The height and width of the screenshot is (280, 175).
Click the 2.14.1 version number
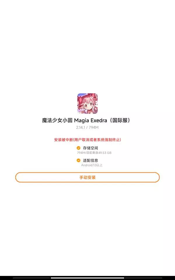pos(80,127)
